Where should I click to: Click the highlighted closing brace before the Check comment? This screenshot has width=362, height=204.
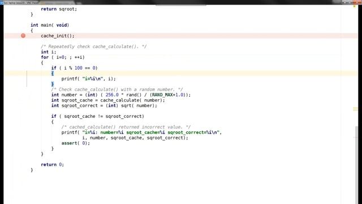coord(53,84)
